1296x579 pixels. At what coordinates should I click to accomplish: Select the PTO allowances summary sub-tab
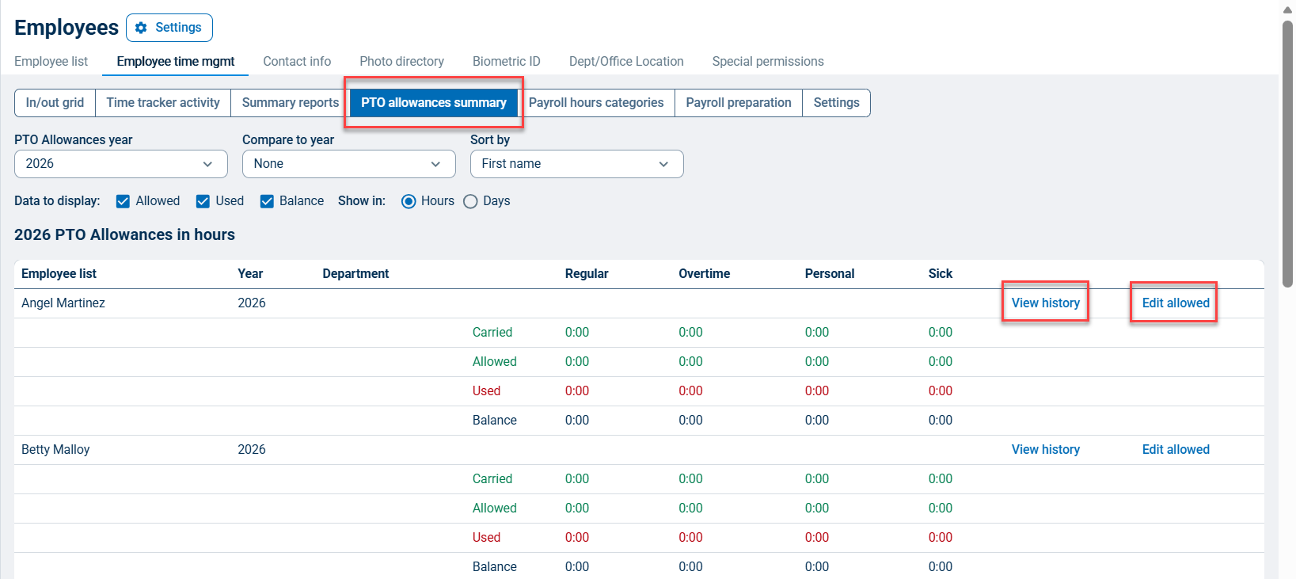pos(434,103)
